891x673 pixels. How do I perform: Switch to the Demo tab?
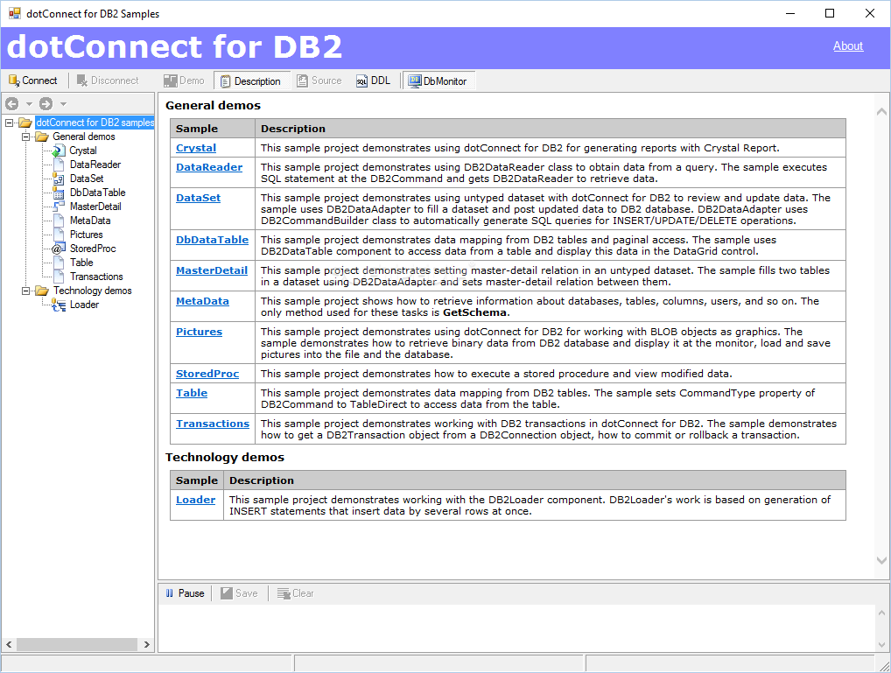[x=184, y=81]
